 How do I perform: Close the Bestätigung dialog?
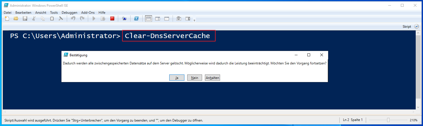(322, 55)
